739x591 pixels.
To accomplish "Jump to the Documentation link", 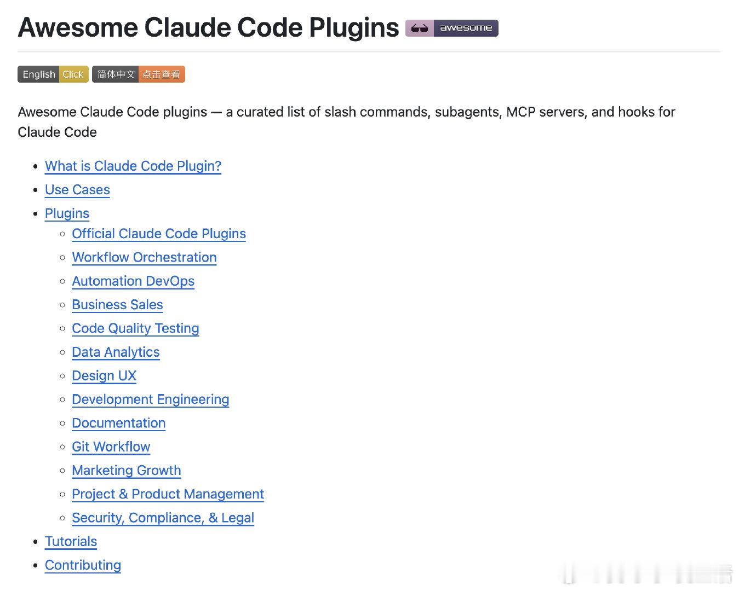I will click(x=118, y=423).
